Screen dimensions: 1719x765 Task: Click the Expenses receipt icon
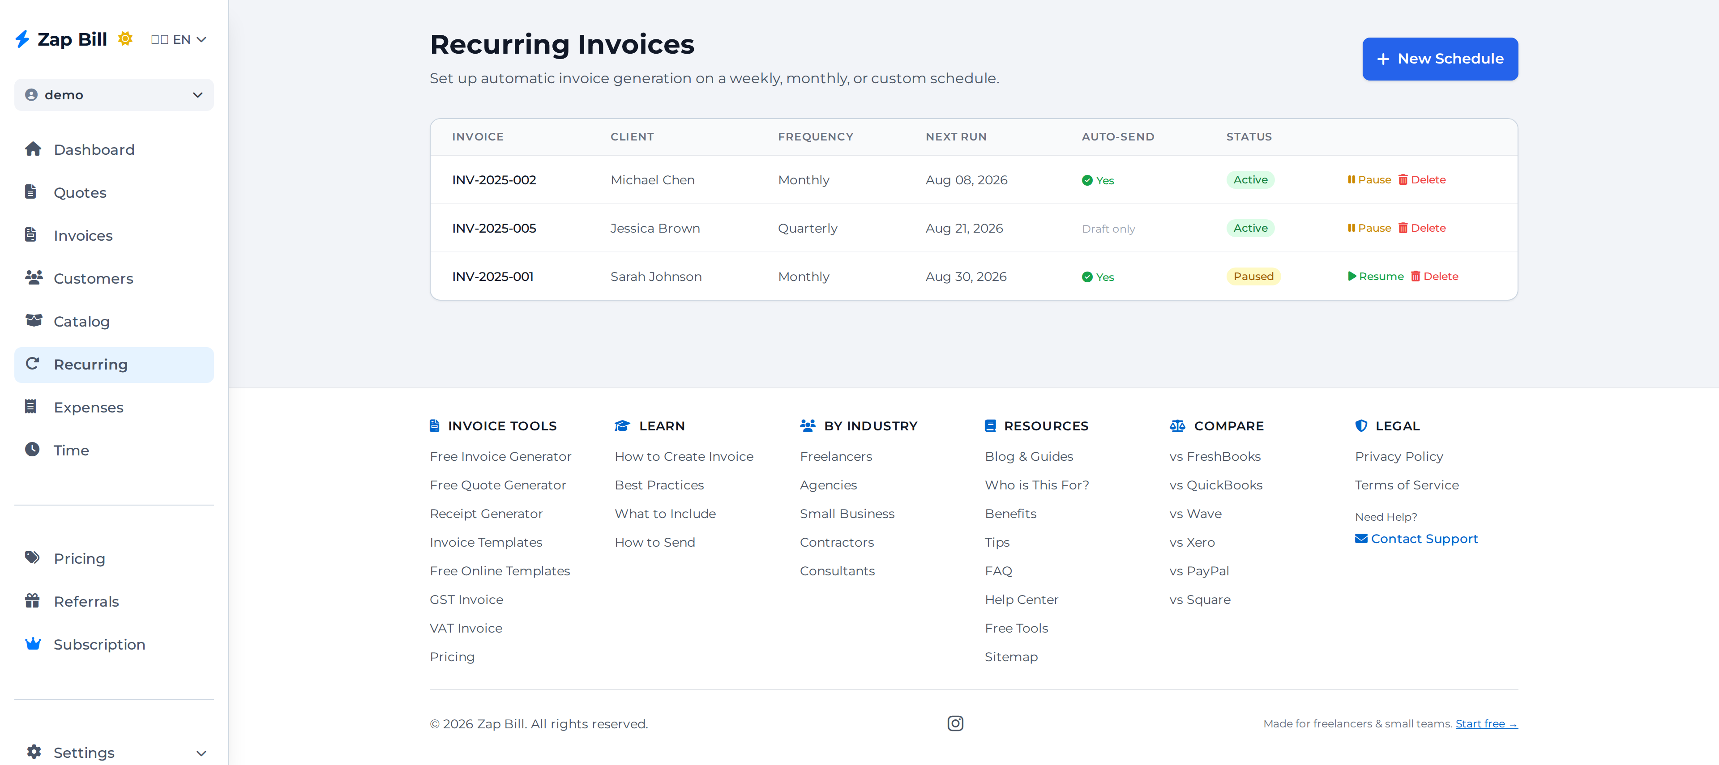[31, 406]
